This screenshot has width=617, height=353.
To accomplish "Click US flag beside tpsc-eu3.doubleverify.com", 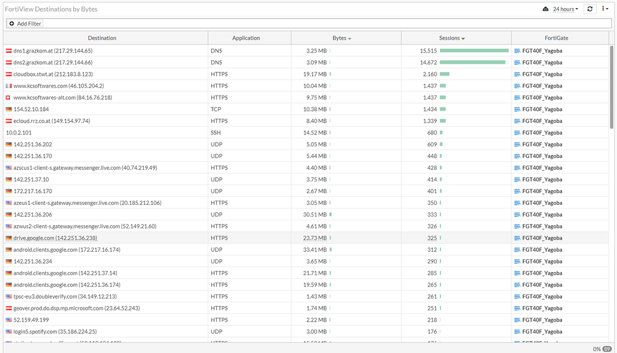I will [9, 296].
